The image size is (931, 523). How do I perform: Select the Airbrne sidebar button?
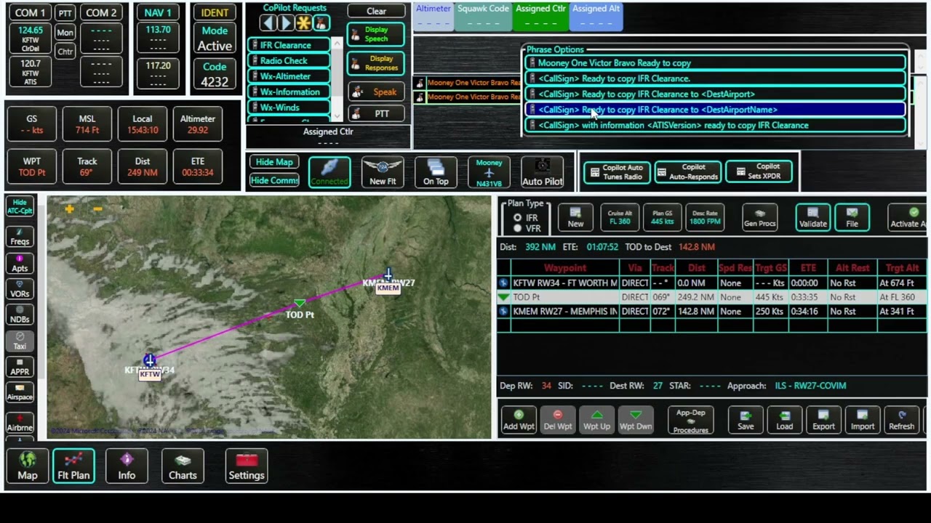20,422
